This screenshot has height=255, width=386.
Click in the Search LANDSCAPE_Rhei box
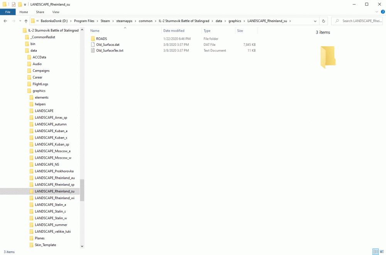(357, 21)
